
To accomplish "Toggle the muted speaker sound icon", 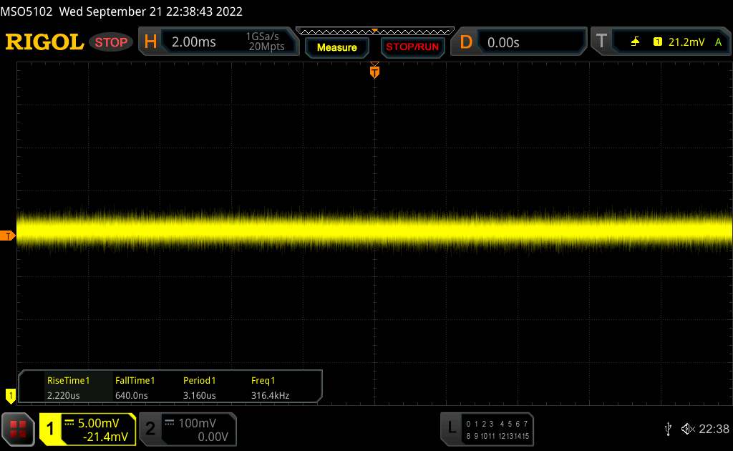I will point(688,429).
